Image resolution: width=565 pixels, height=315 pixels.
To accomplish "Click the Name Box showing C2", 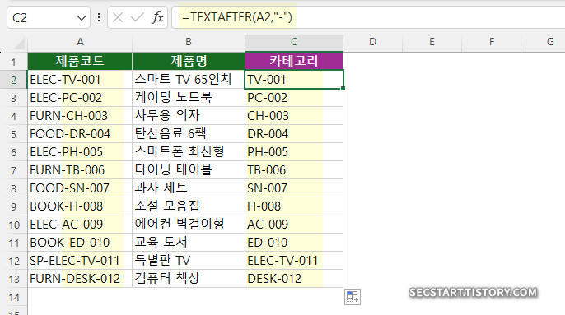I will (x=49, y=17).
